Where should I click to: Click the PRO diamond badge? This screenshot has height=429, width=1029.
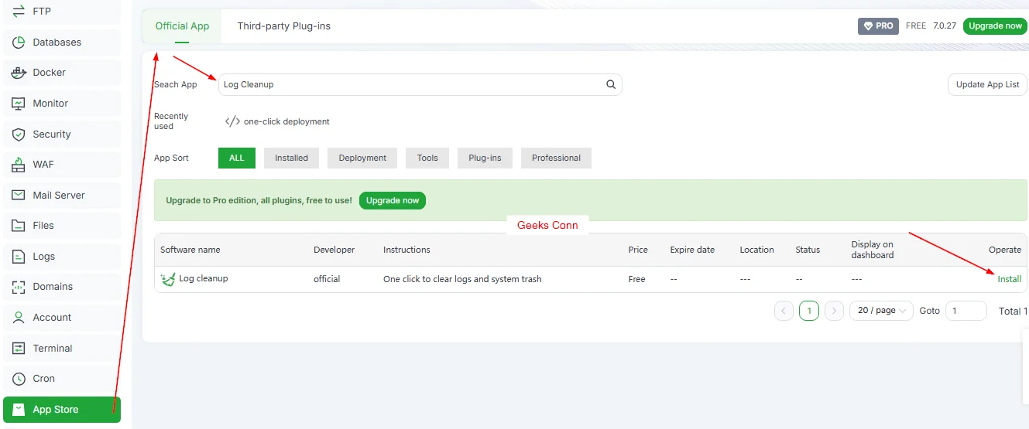tap(878, 26)
